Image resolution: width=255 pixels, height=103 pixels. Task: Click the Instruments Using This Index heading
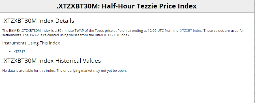[31, 43]
